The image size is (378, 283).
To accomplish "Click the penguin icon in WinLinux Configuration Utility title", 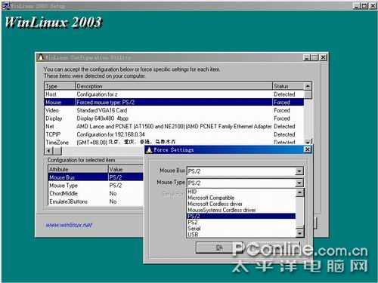I will 40,57.
